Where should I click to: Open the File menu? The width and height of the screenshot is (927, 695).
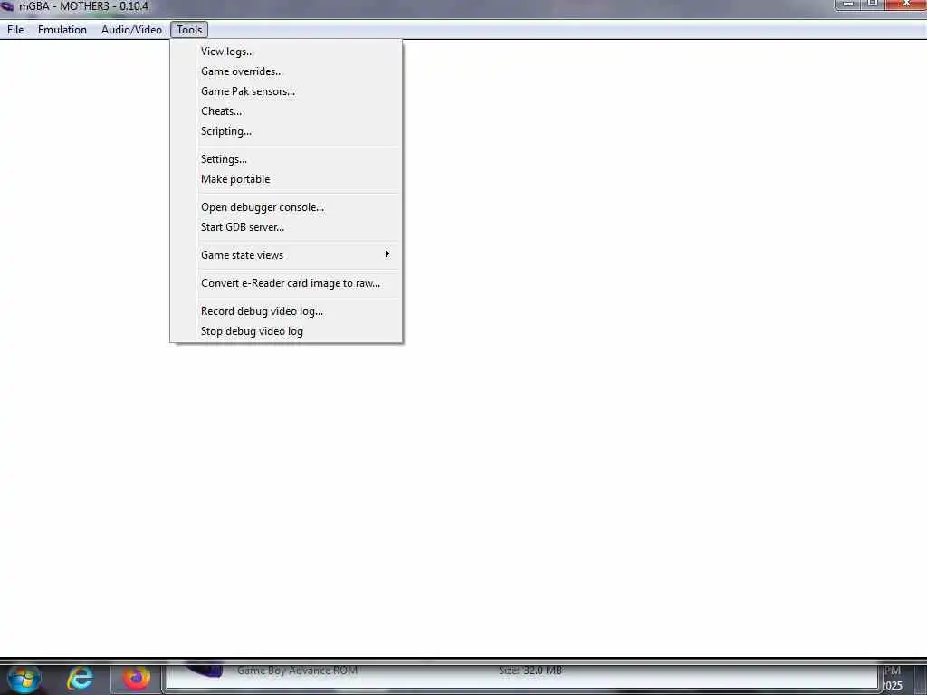[15, 30]
